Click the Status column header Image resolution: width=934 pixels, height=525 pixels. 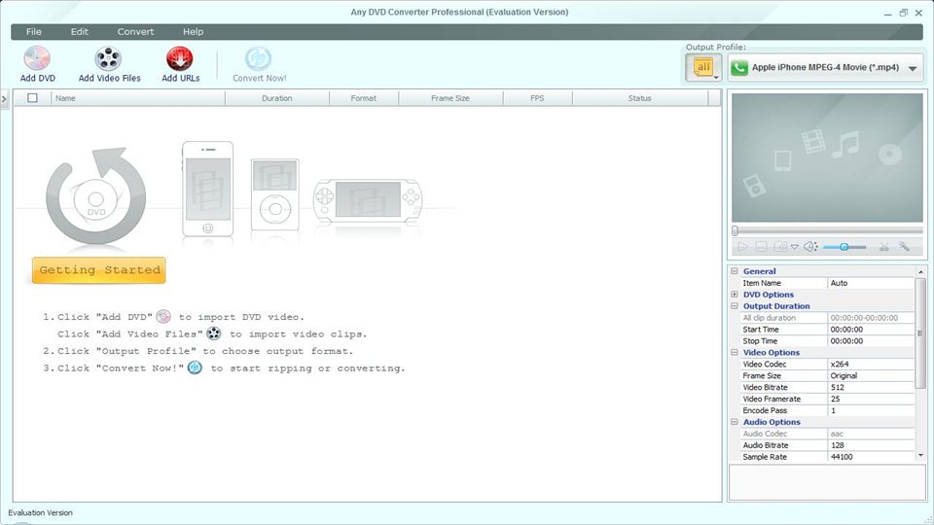[640, 98]
